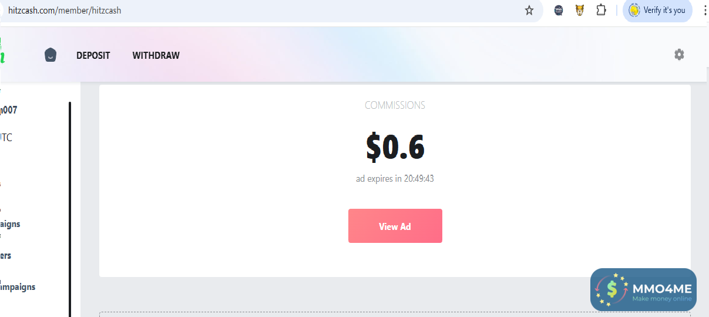This screenshot has width=709, height=317.
Task: Click the $0.6 commissions amount
Action: (395, 146)
